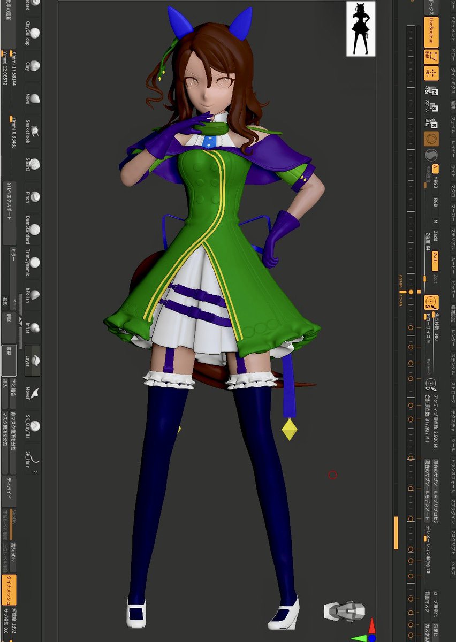Select the Inflat brush
The image size is (456, 642).
(x=33, y=327)
